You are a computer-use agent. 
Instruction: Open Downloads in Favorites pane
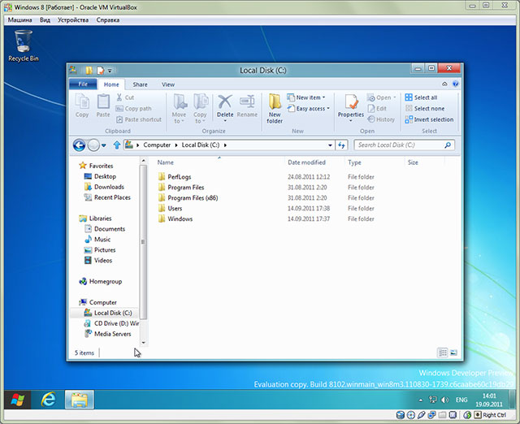pos(104,187)
